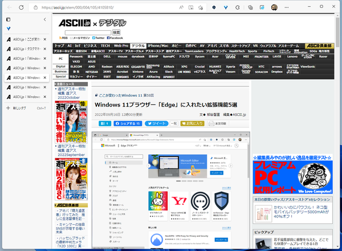The height and width of the screenshot is (251, 342).
Task: Click the blue Y icon in the tabs pane
Action: pyautogui.click(x=9, y=28)
